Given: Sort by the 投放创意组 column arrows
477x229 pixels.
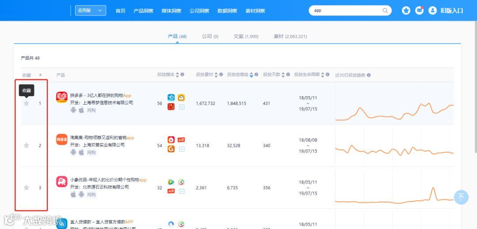Looking at the screenshot, I should [251, 75].
